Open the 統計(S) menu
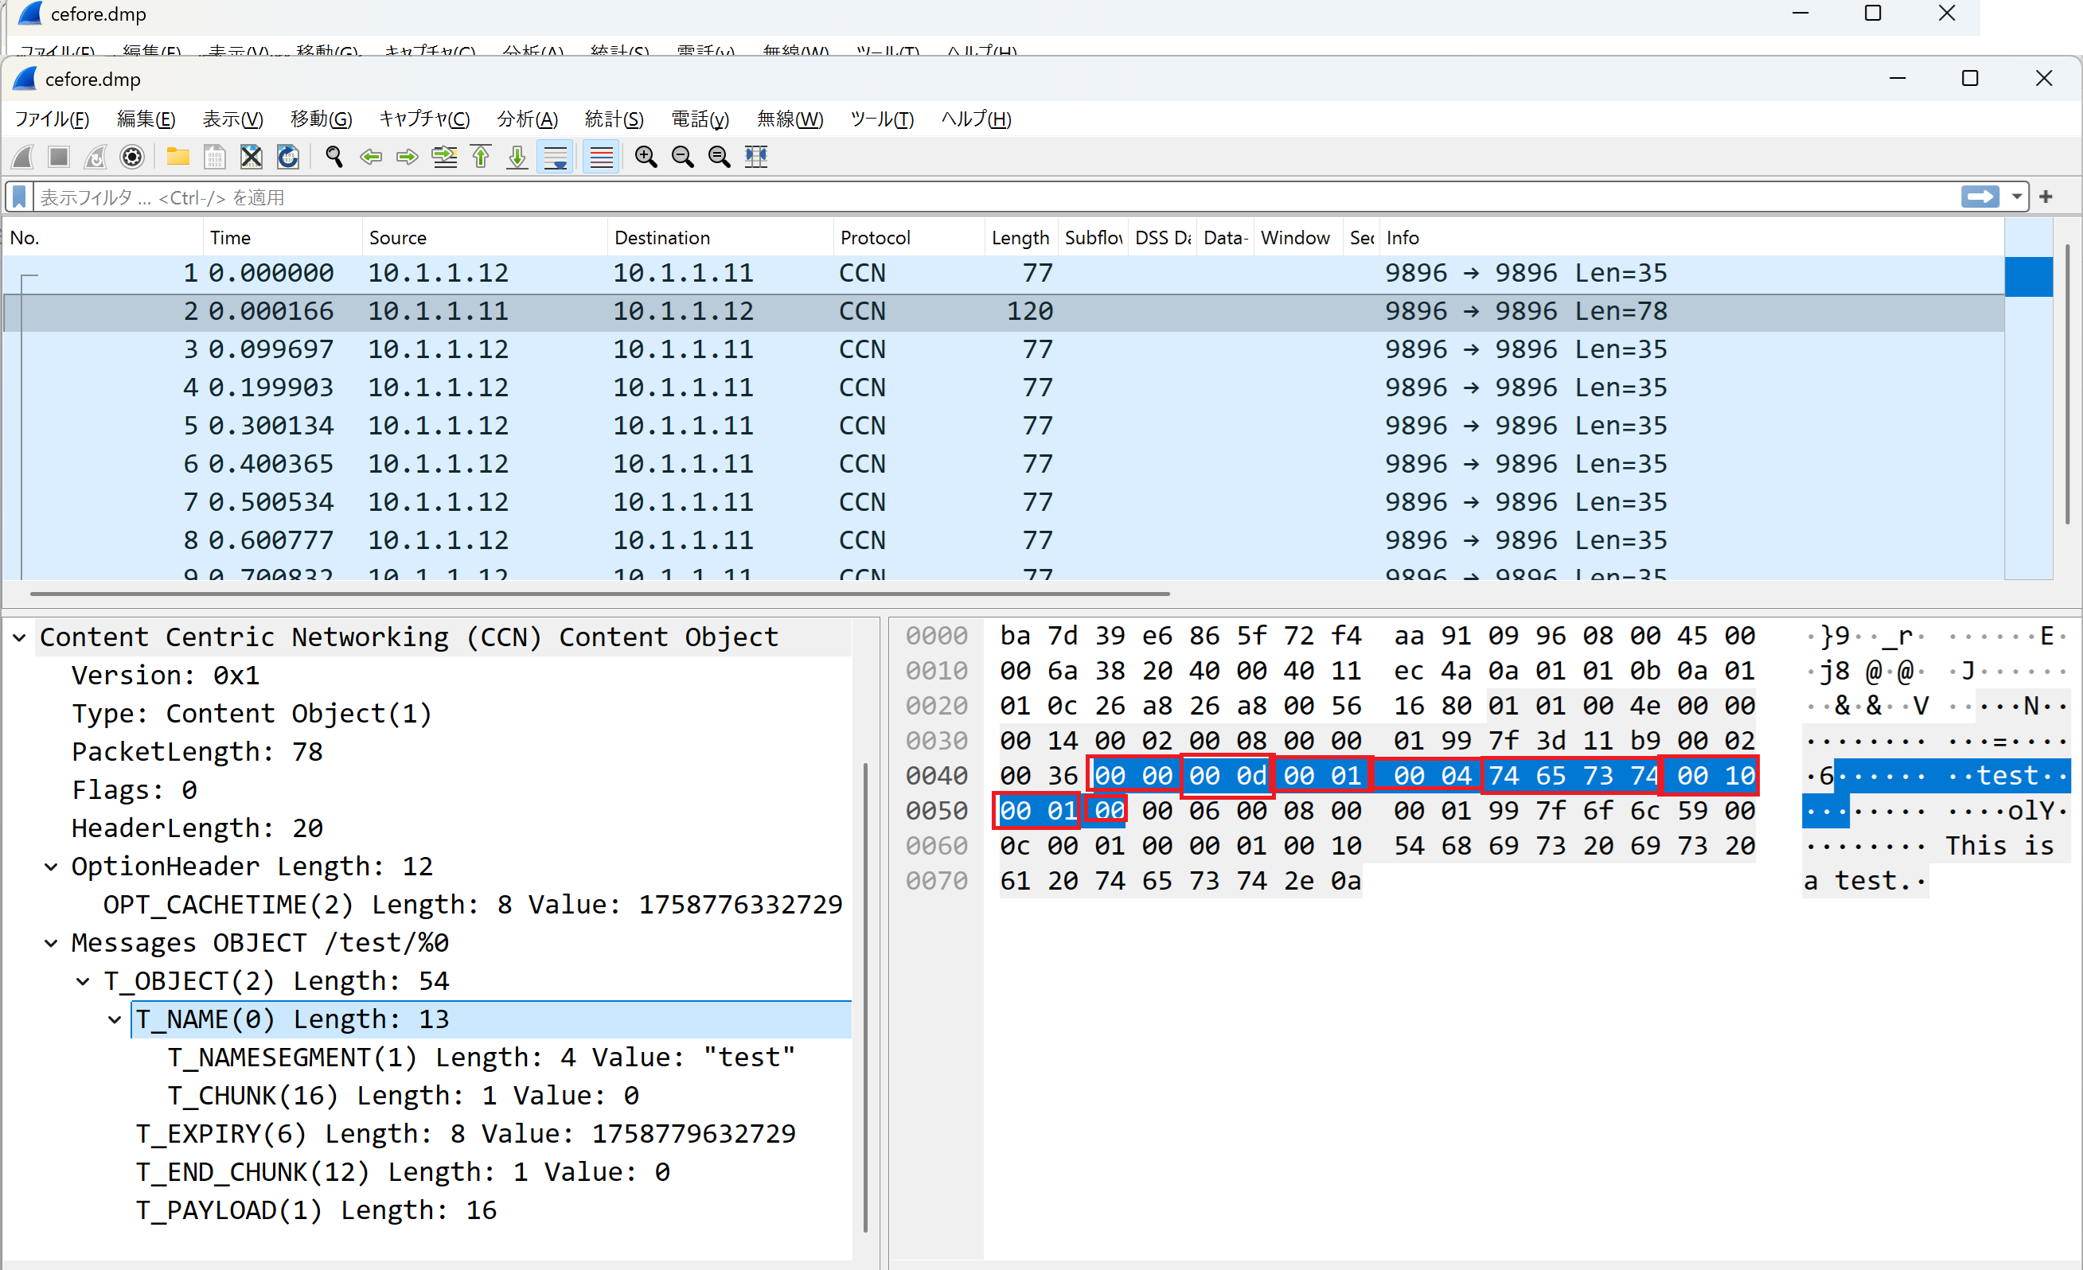The width and height of the screenshot is (2083, 1270). pos(614,119)
